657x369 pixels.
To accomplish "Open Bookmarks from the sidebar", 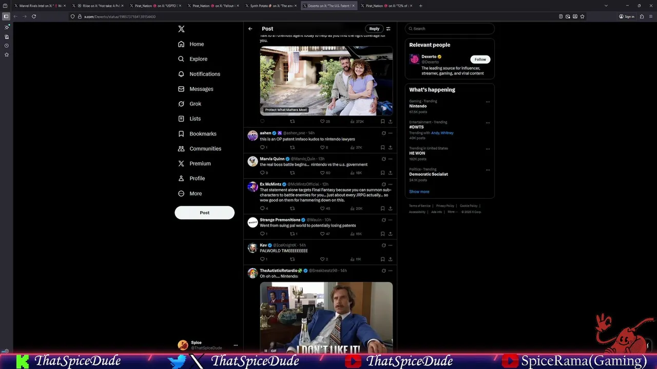I will (x=197, y=134).
